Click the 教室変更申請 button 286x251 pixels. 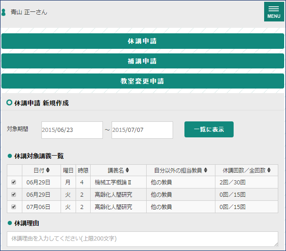[x=143, y=81]
